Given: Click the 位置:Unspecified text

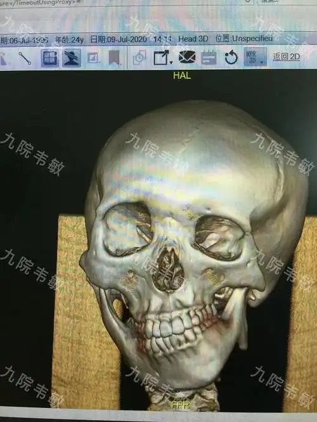Looking at the screenshot, I should pyautogui.click(x=244, y=39).
